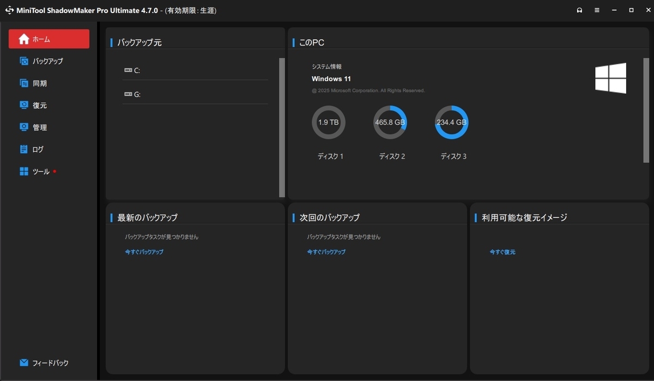Click the 最新のバックアップ heading

tap(147, 217)
